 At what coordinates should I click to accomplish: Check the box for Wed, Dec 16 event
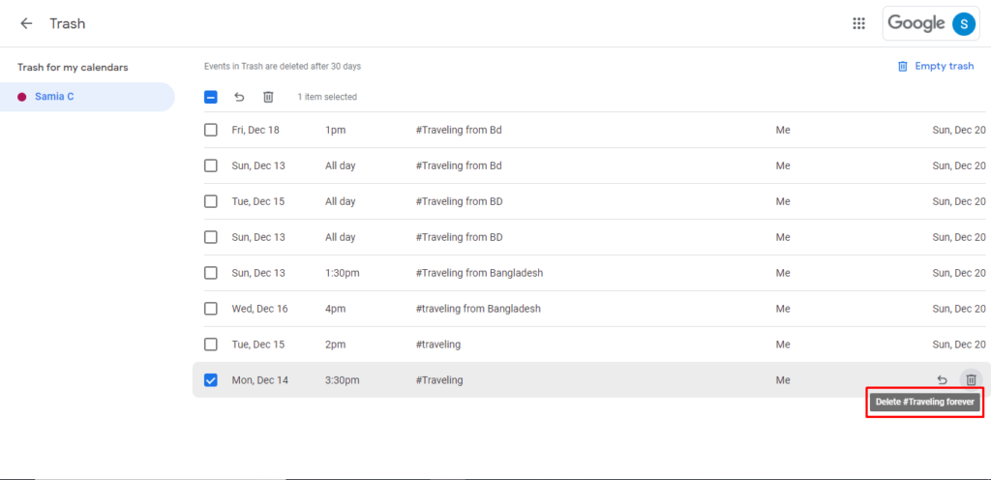pos(210,309)
